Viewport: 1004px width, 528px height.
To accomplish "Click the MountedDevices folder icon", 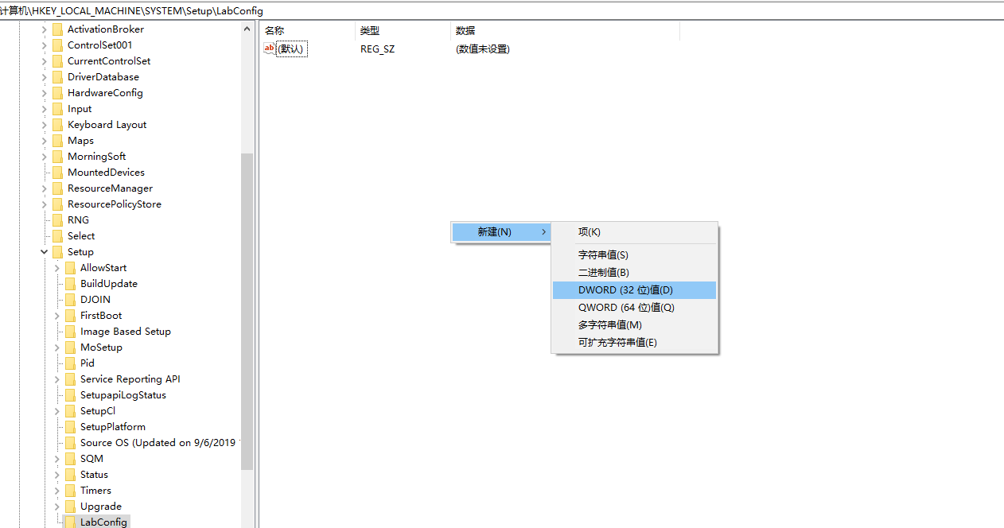I will pyautogui.click(x=57, y=173).
